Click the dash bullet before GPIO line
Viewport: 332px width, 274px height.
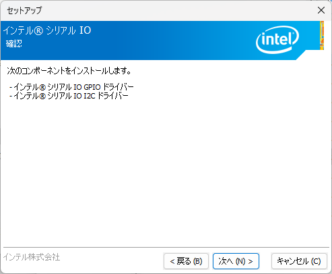11,87
